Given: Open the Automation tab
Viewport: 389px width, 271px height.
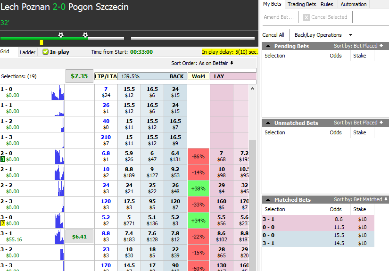Looking at the screenshot, I should tap(353, 4).
